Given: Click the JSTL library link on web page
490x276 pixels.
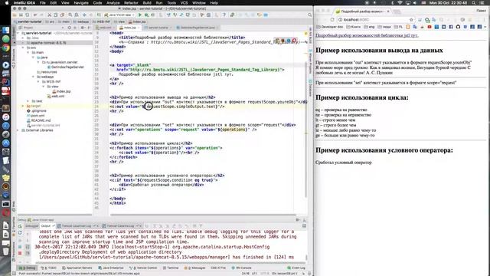Looking at the screenshot, I should (x=367, y=35).
